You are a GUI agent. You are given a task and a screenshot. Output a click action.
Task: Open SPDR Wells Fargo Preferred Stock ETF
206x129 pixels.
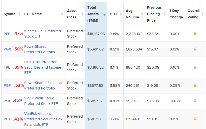pyautogui.click(x=41, y=101)
